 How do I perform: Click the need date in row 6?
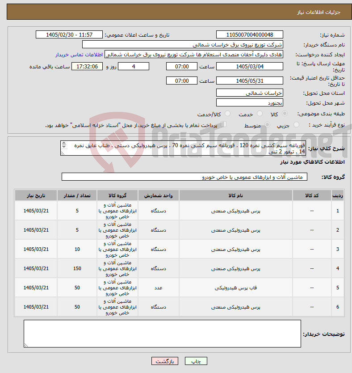(x=36, y=307)
